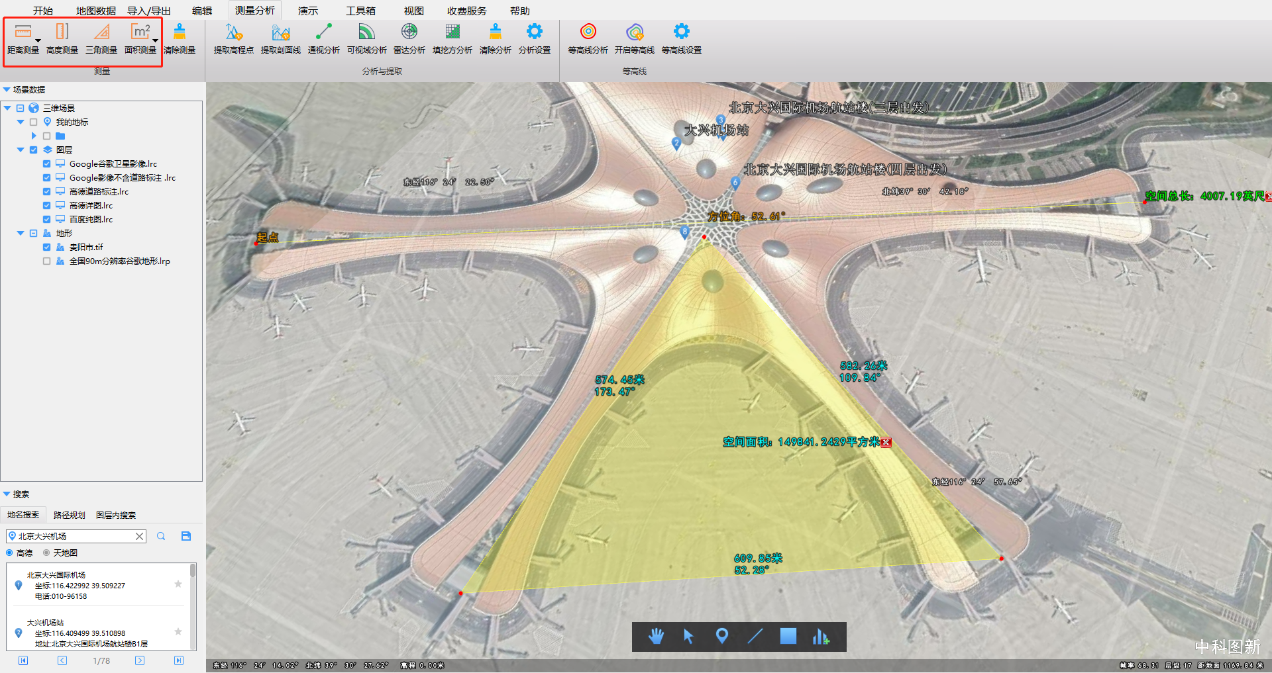This screenshot has height=673, width=1272.
Task: Switch to the 图层内搜索 tab
Action: point(116,515)
